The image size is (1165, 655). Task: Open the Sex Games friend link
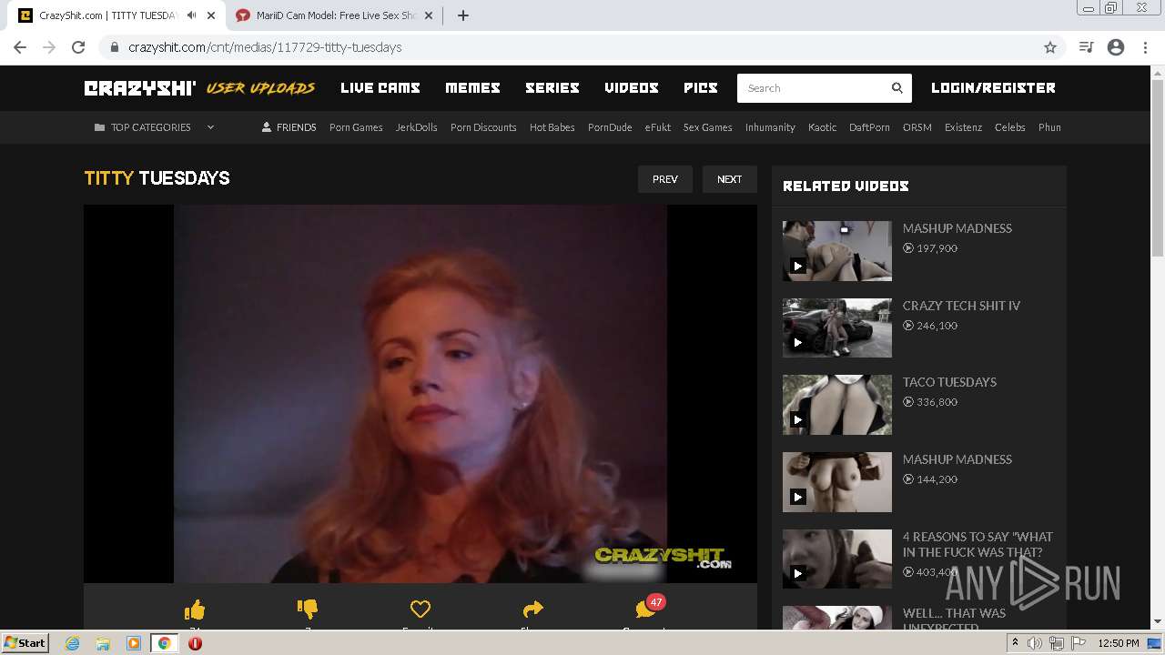click(708, 127)
